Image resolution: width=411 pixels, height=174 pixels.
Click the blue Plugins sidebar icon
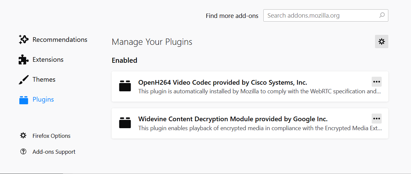click(x=24, y=100)
